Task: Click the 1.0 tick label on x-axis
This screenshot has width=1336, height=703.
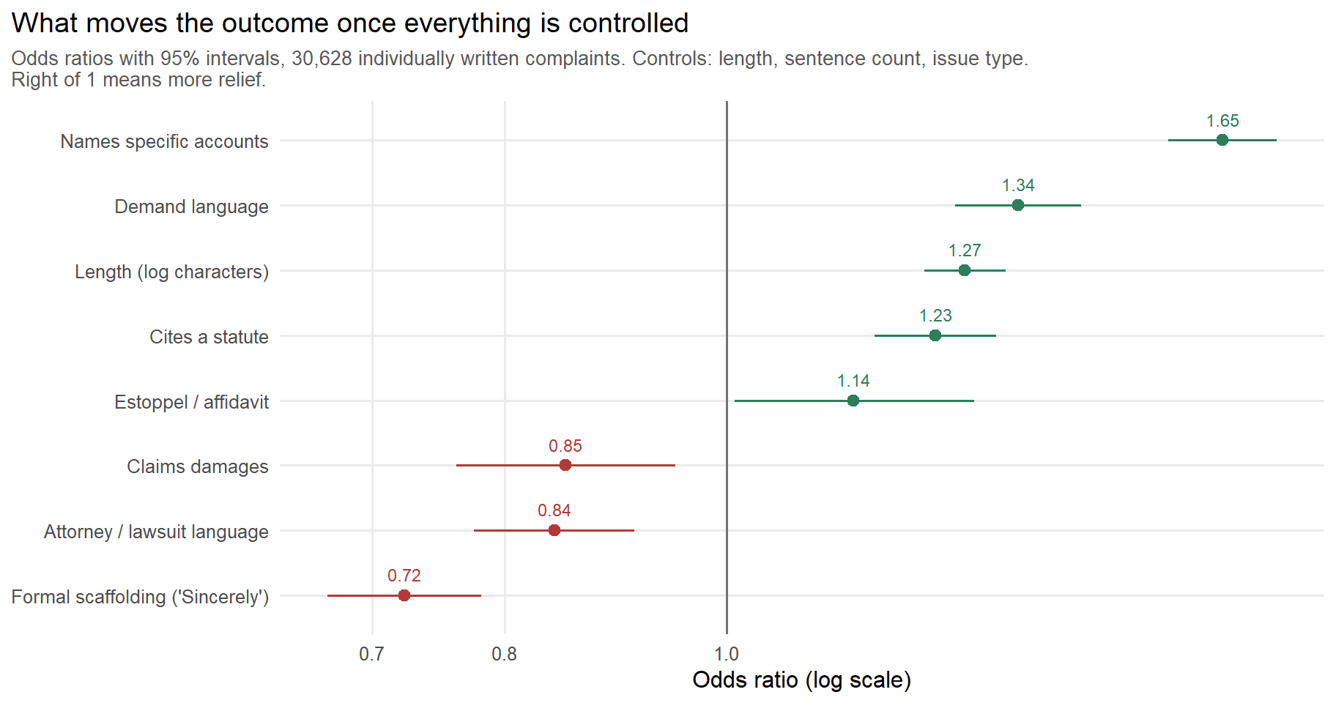Action: pyautogui.click(x=726, y=654)
